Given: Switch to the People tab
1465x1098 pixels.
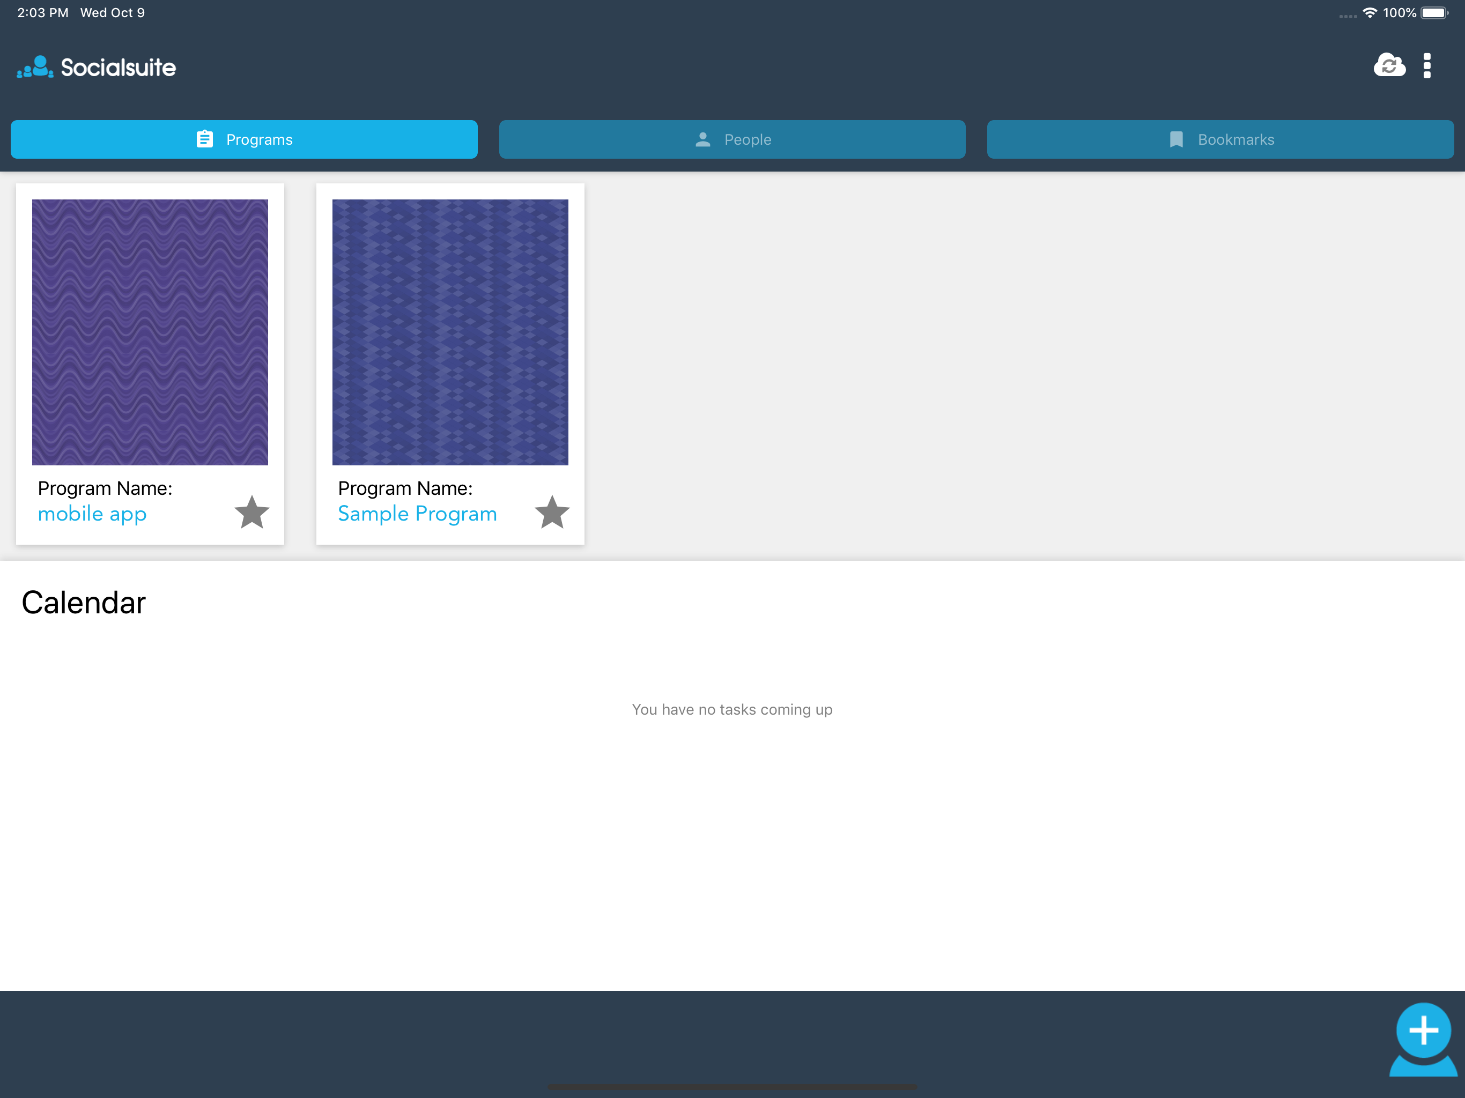Looking at the screenshot, I should [x=732, y=139].
